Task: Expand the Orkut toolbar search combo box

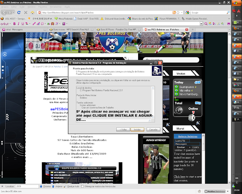Action: (201, 24)
